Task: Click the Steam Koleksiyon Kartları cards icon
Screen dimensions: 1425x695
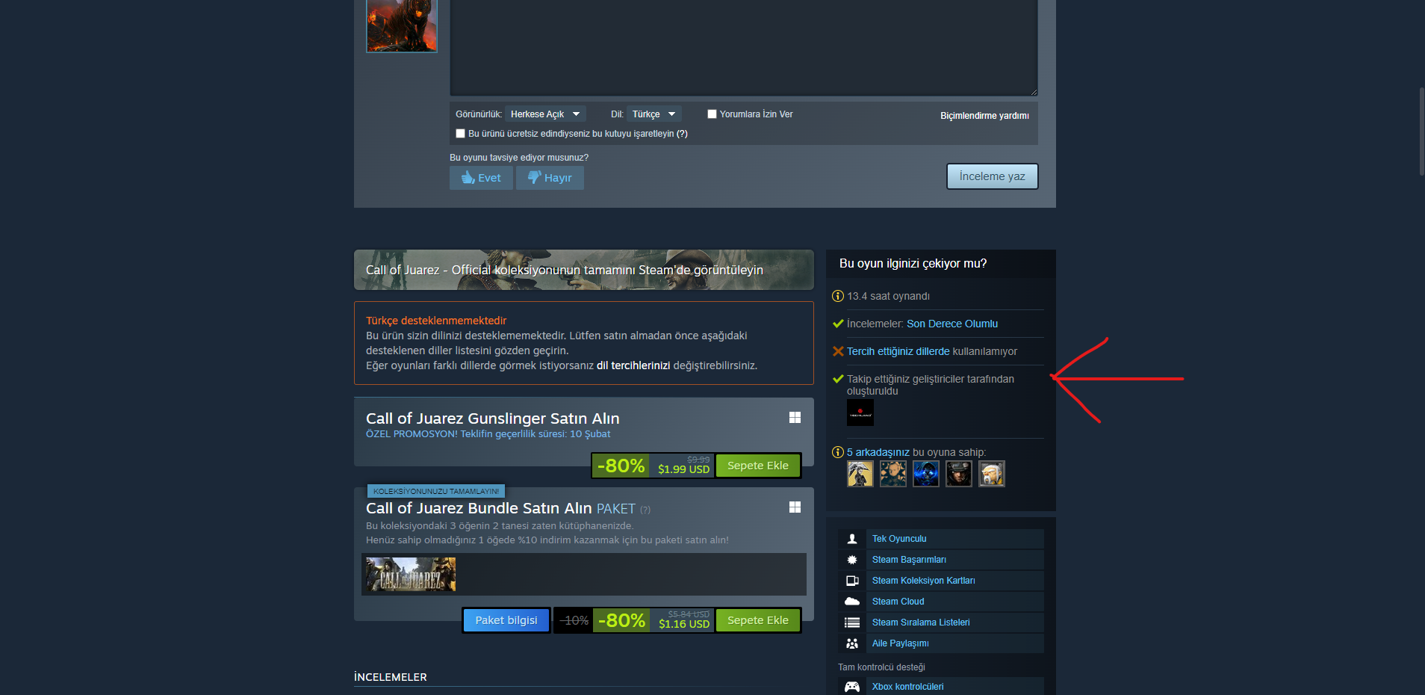Action: point(852,581)
